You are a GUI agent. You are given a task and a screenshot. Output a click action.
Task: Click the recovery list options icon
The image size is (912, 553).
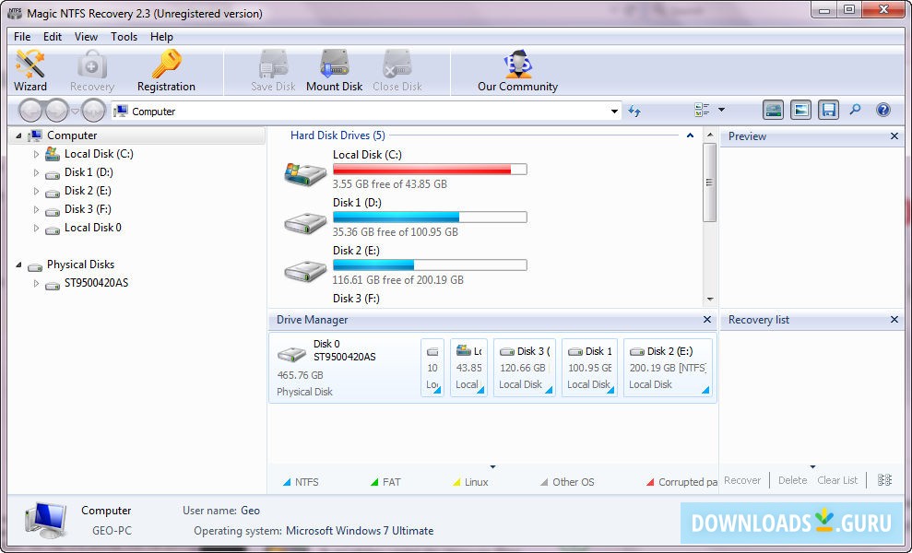tap(884, 480)
